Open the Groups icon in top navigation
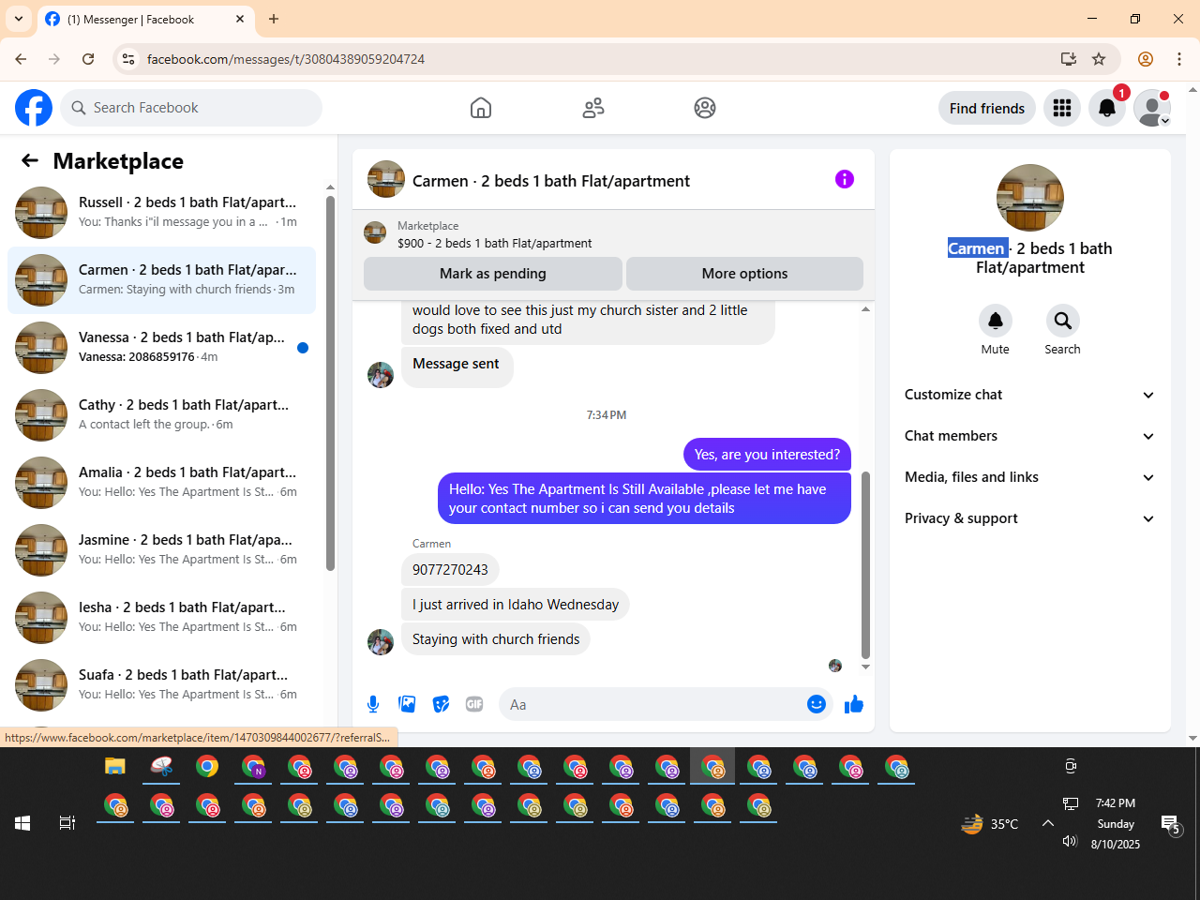 (705, 108)
